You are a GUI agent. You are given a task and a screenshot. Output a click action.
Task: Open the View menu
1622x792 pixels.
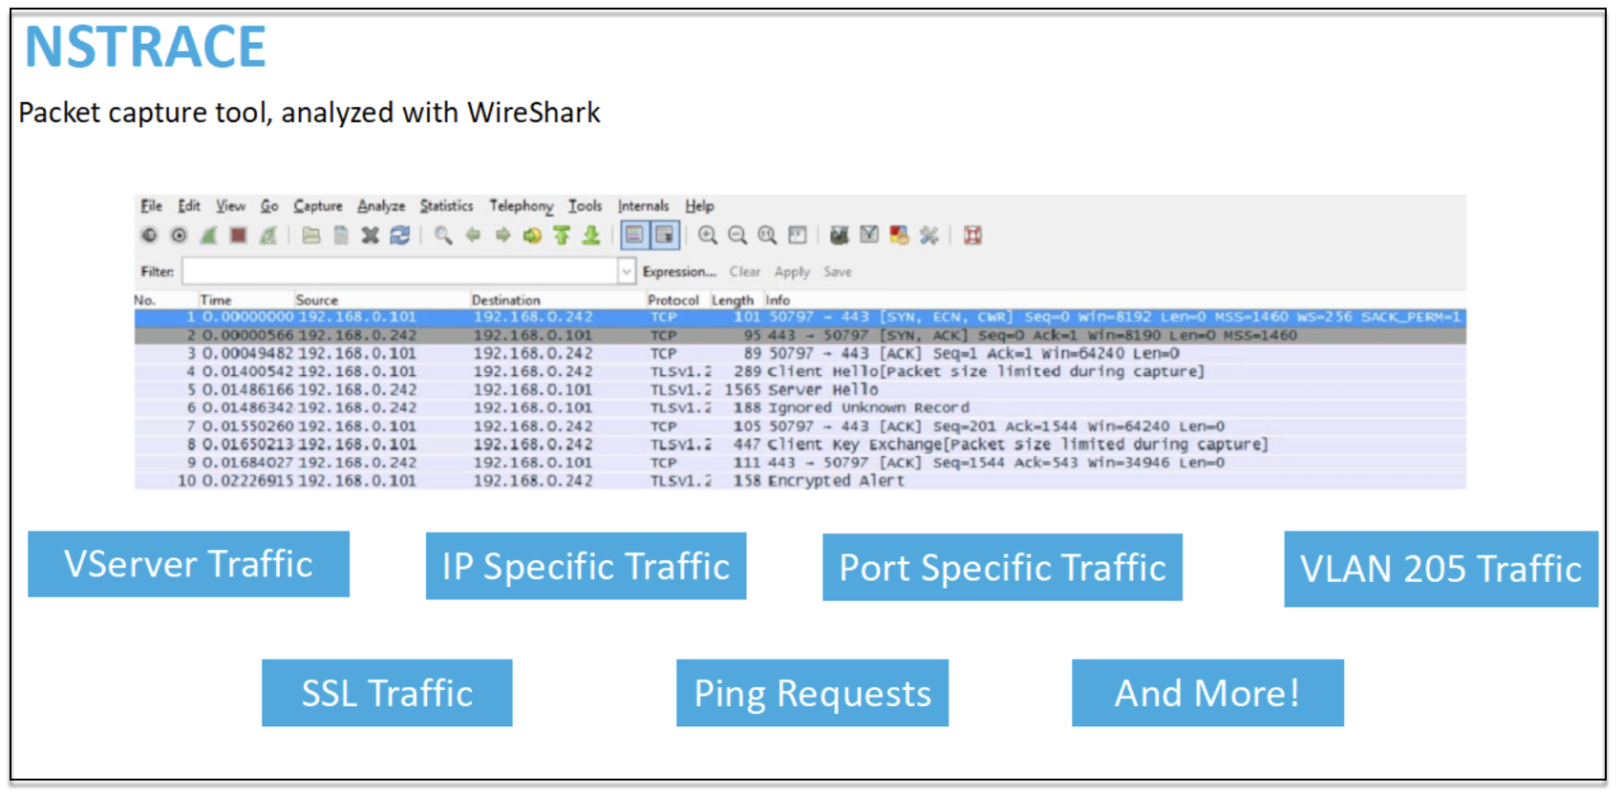(x=230, y=205)
